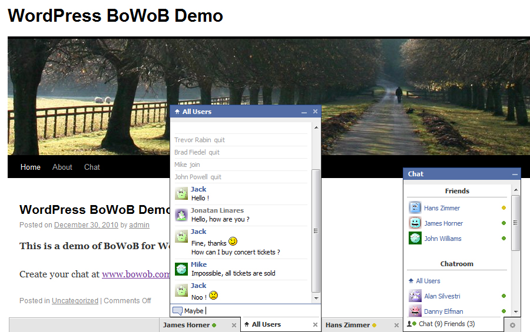Click the Friends section header
The image size is (530, 332).
[x=457, y=191]
